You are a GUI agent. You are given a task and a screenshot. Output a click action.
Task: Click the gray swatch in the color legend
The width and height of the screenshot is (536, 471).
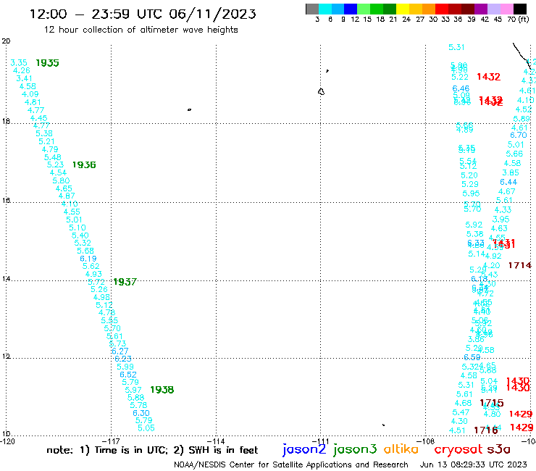click(312, 9)
